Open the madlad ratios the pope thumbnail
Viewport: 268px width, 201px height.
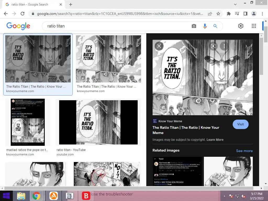pos(28,122)
